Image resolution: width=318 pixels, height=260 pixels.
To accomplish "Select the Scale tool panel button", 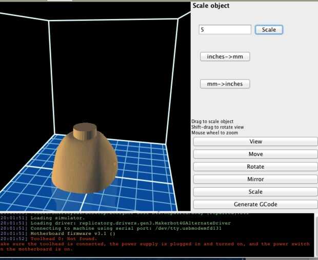I will (x=255, y=192).
